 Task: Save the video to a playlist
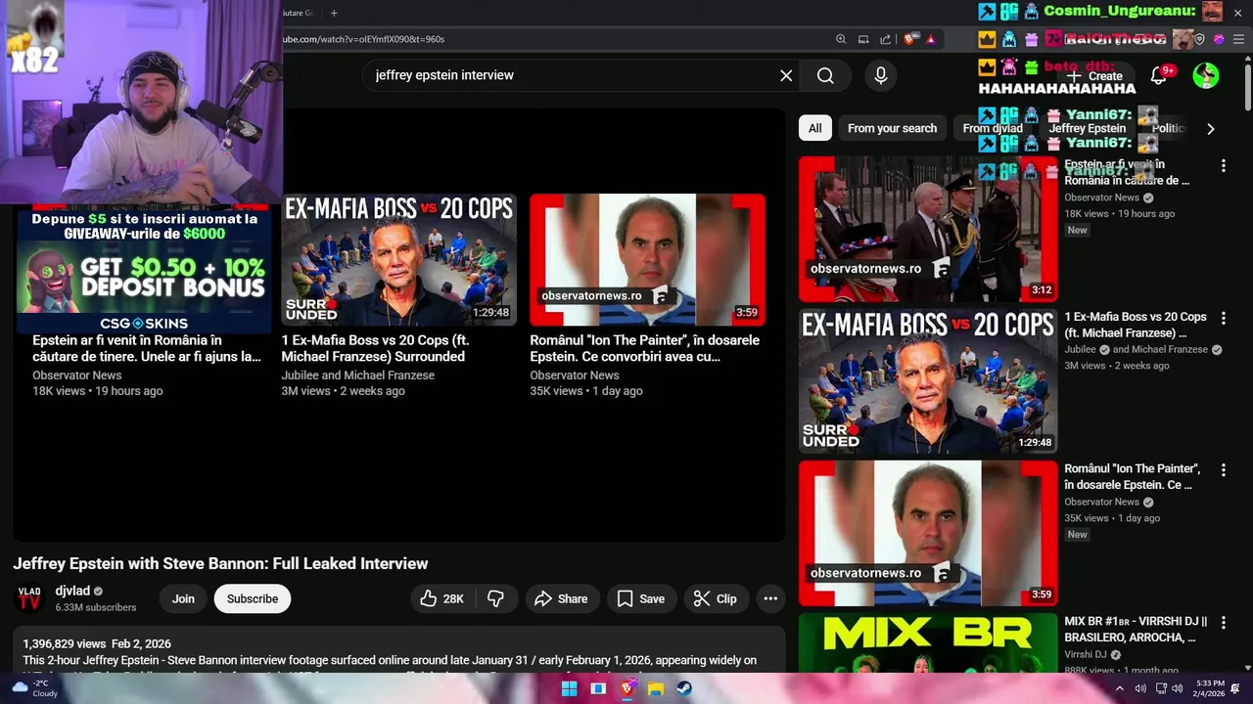(641, 599)
